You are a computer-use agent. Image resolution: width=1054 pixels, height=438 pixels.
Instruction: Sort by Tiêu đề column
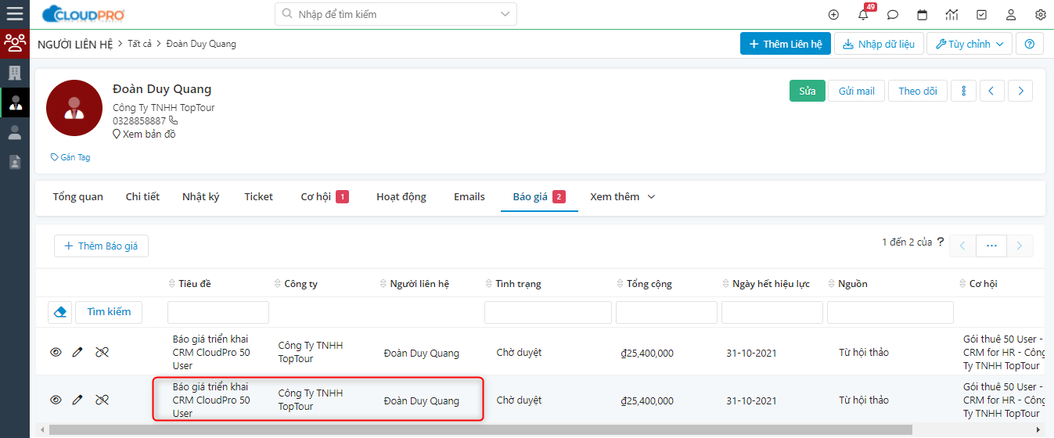[190, 283]
